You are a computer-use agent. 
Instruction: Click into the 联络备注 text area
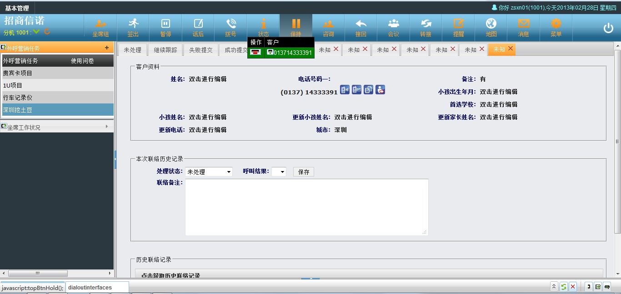coord(306,207)
